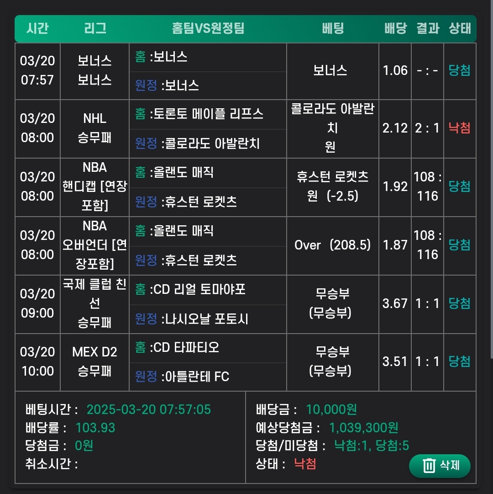
Task: Select the 시간 column header
Action: pyautogui.click(x=37, y=28)
